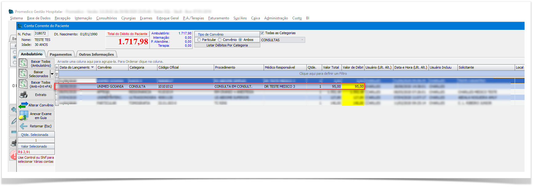Viewport: 535px width, 187px height.
Task: Open the Outras Informações tab
Action: tap(96, 54)
